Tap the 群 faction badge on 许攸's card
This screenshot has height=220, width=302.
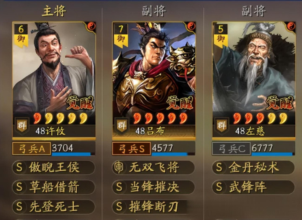click(x=22, y=125)
